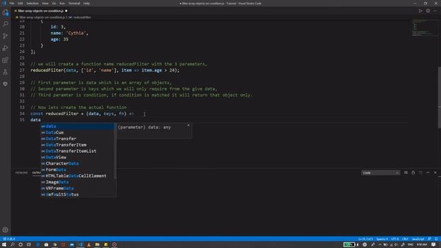The width and height of the screenshot is (441, 248).
Task: Open Cortana from the taskbar
Action: pos(21,245)
